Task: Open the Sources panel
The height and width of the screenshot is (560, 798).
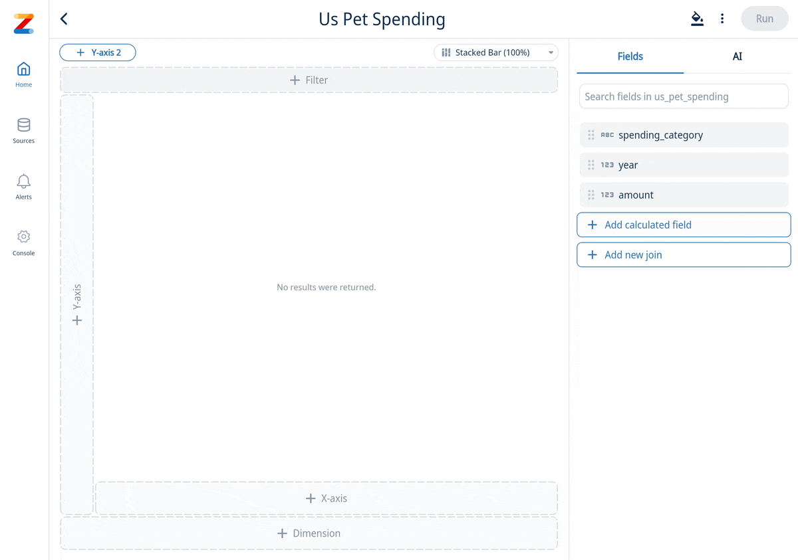Action: pos(23,124)
